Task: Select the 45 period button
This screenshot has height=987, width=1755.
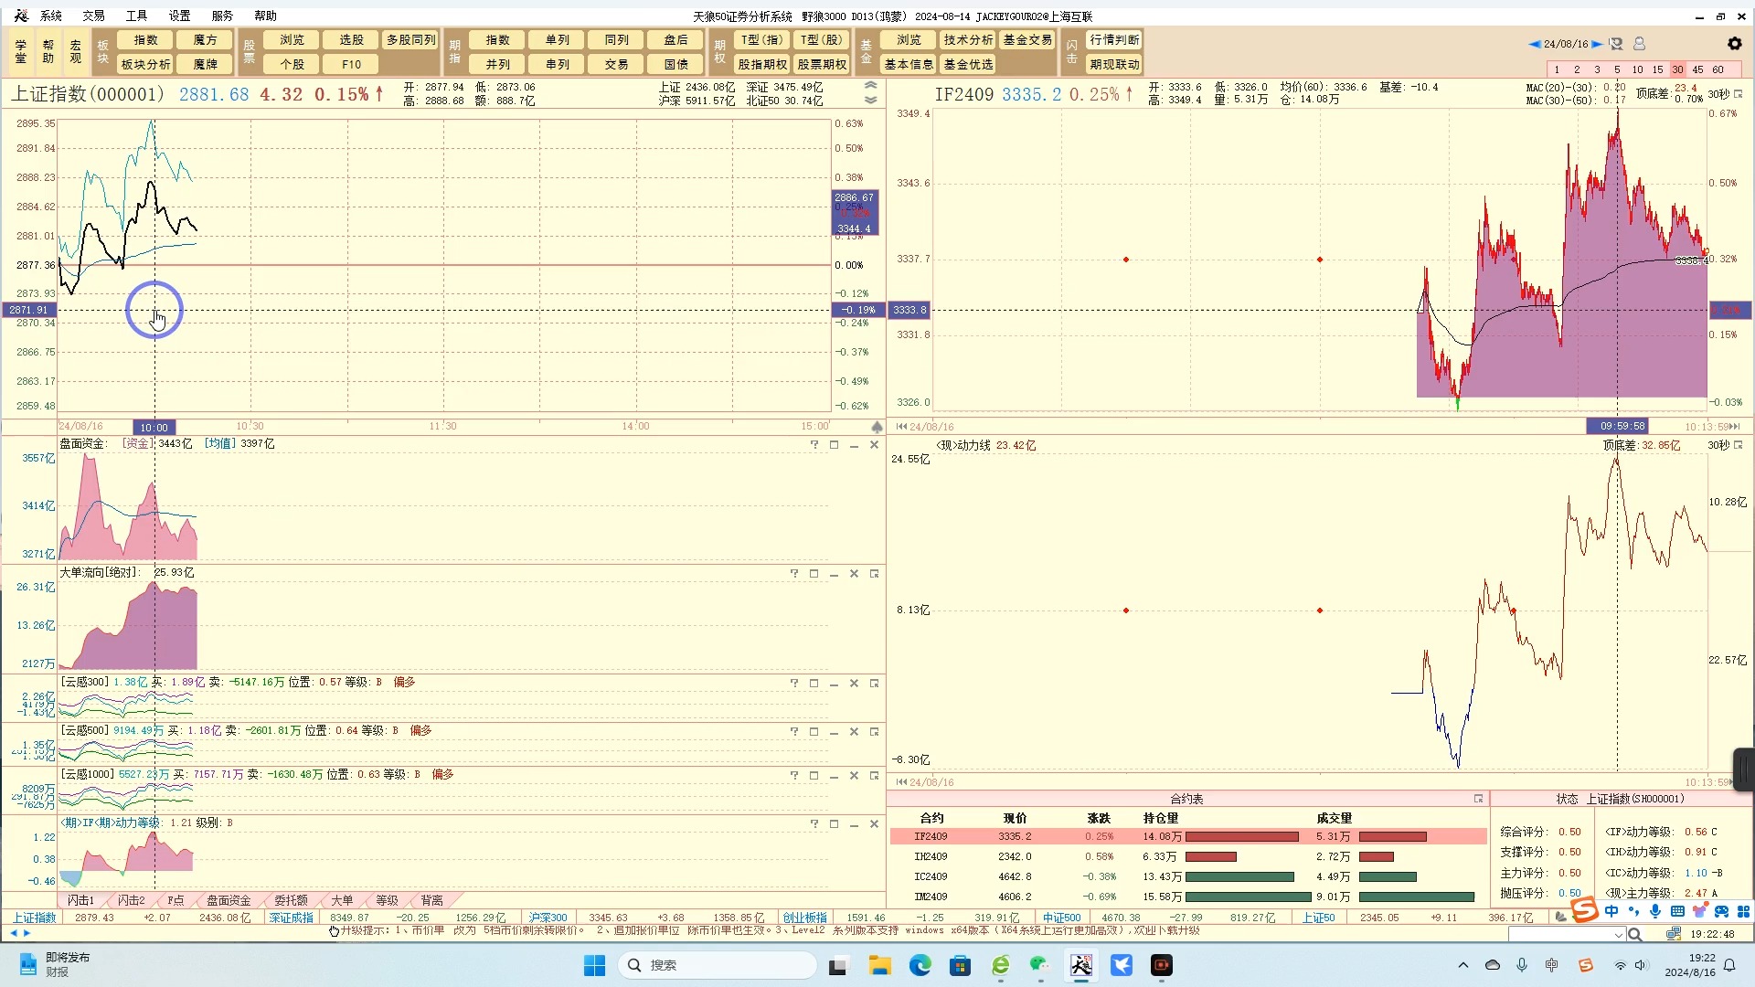Action: (x=1697, y=69)
